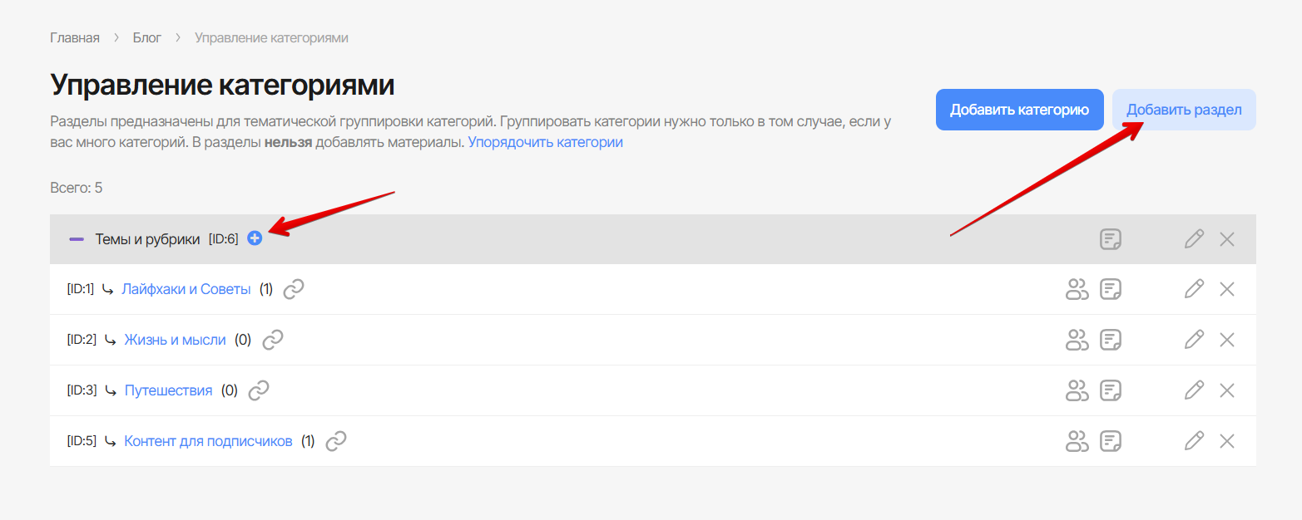Delete the Лайфхаки и Советы category with the X
The image size is (1302, 520).
tap(1226, 289)
